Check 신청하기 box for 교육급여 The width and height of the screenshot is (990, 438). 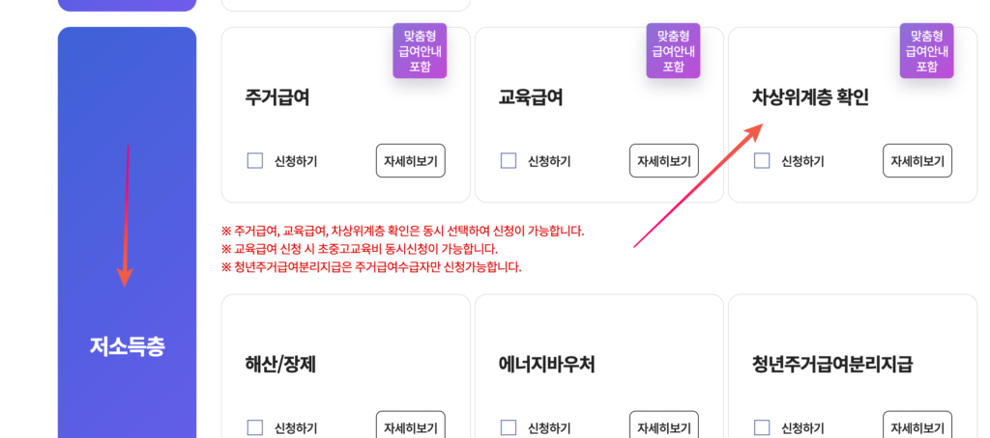tap(509, 161)
